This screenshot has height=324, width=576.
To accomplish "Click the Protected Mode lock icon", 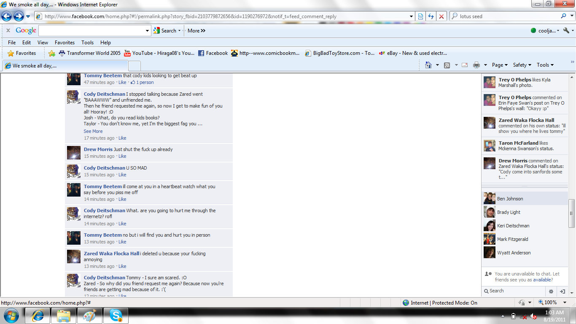I will (522, 302).
